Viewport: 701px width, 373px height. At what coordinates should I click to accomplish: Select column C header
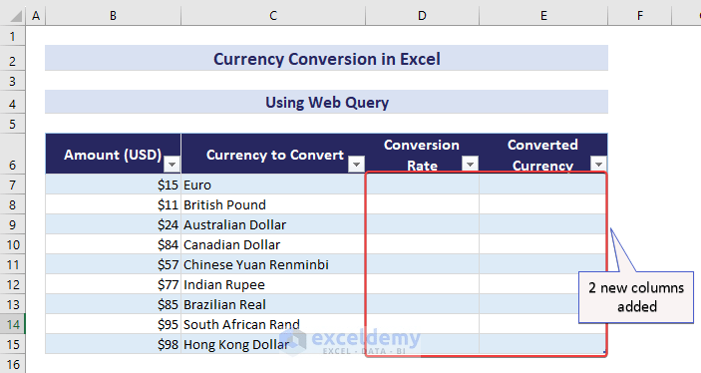click(273, 16)
